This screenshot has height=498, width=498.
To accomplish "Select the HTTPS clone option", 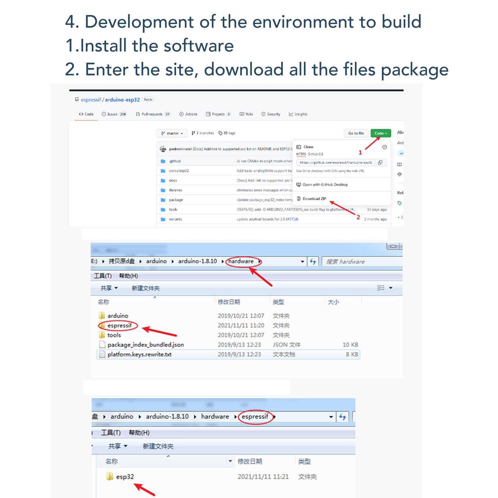I will click(x=301, y=154).
